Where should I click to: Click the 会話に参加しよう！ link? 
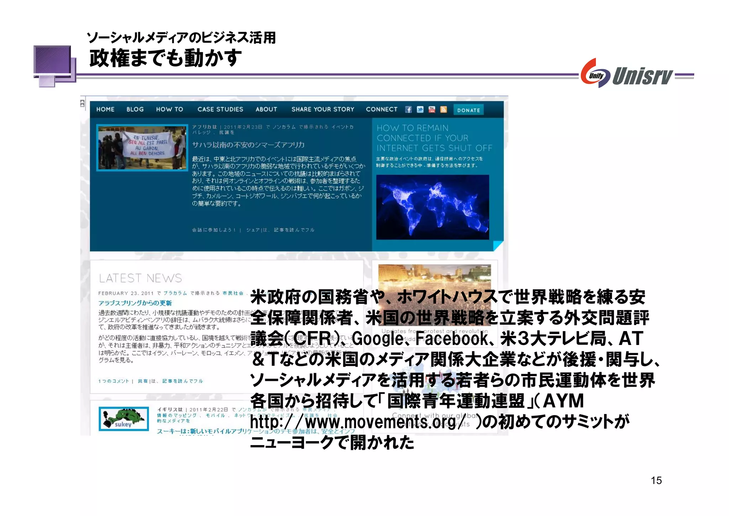[x=214, y=230]
